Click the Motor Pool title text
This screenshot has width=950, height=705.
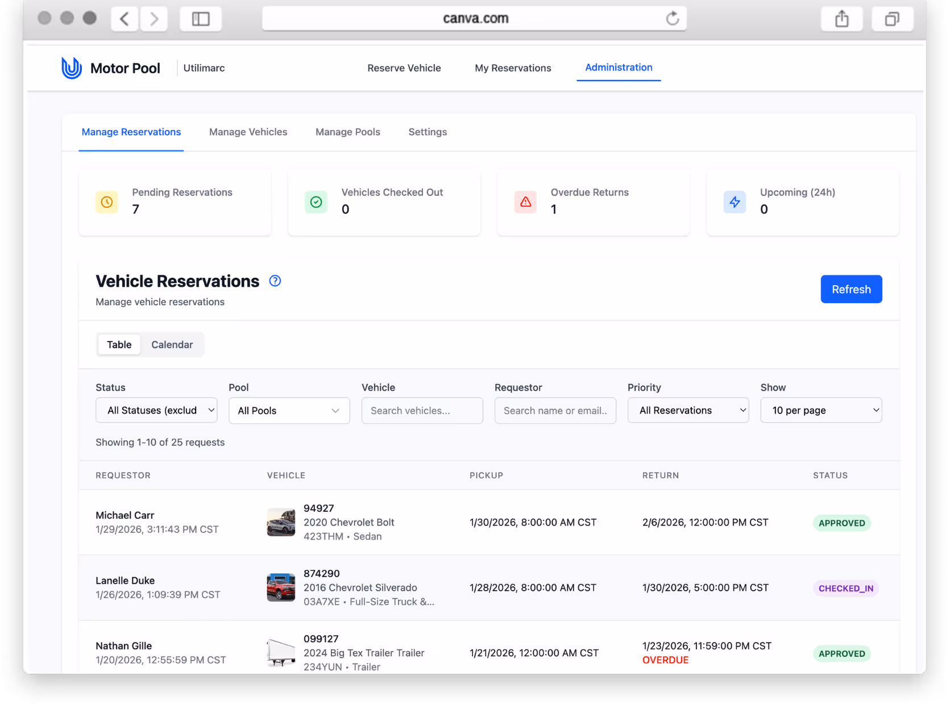(125, 68)
